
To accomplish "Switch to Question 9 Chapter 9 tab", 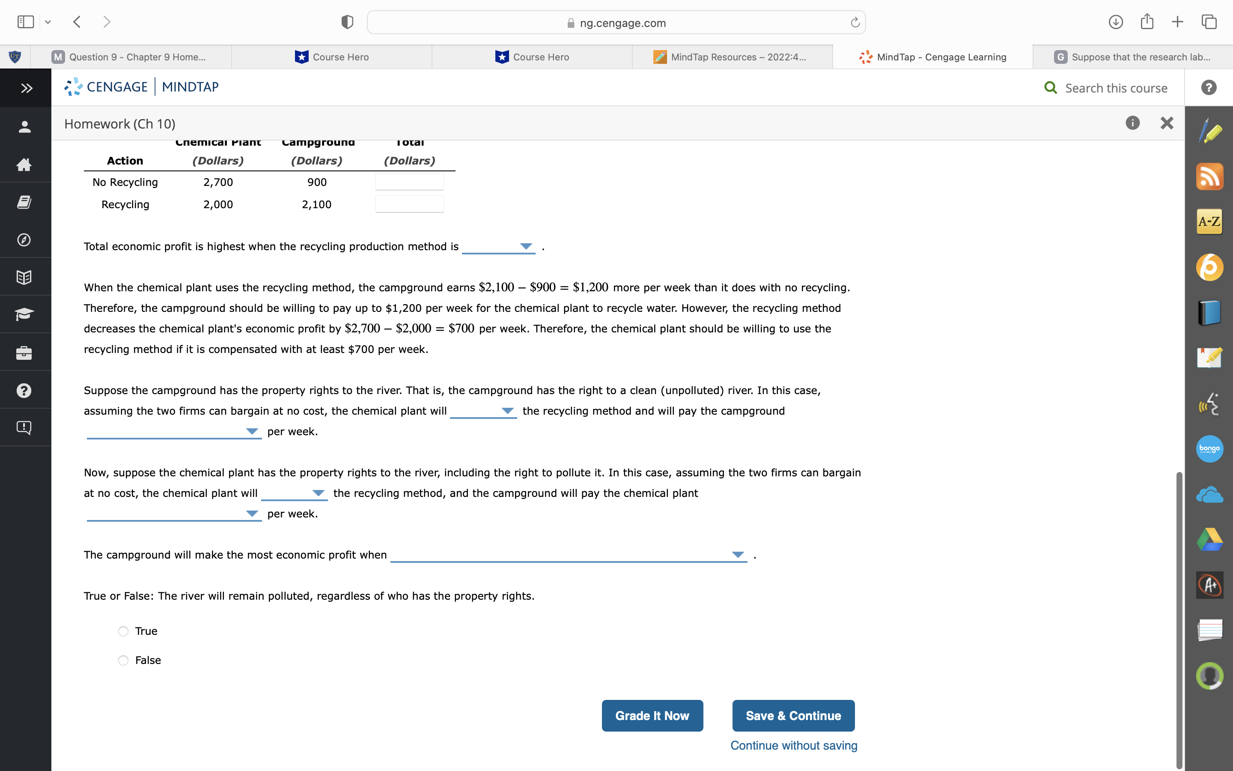I will pos(131,57).
